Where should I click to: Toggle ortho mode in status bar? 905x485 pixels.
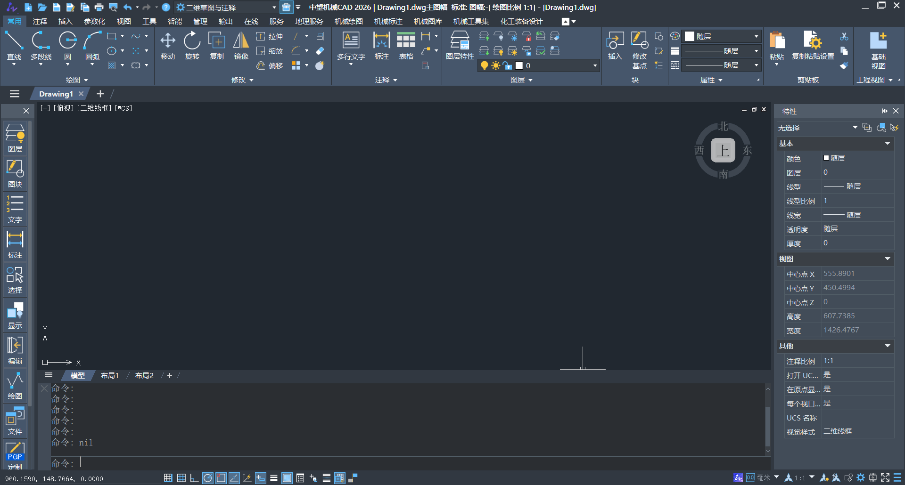click(x=194, y=478)
